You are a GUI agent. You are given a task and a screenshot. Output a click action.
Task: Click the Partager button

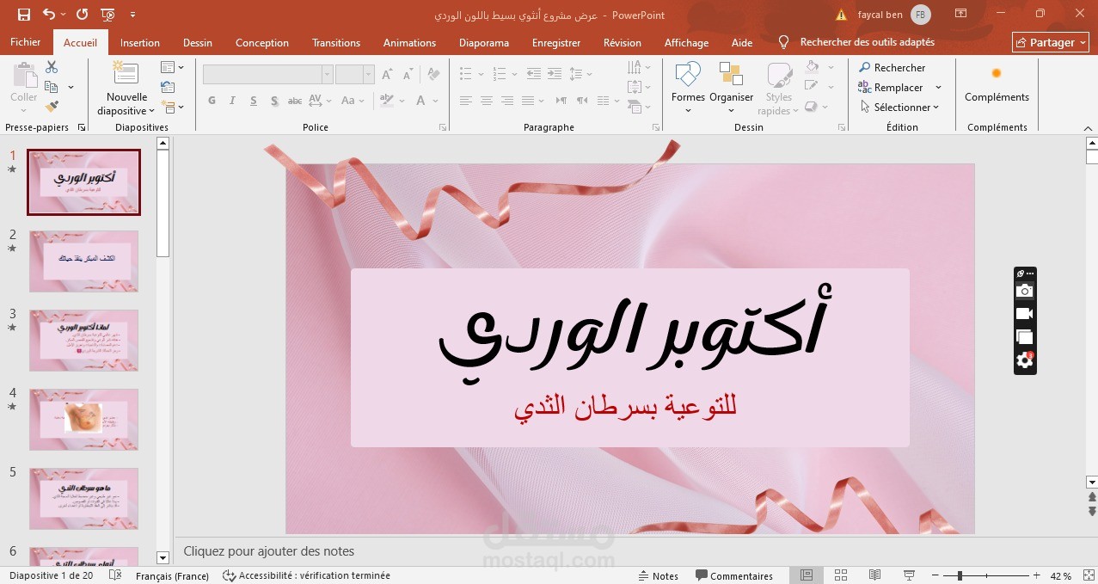coord(1050,41)
